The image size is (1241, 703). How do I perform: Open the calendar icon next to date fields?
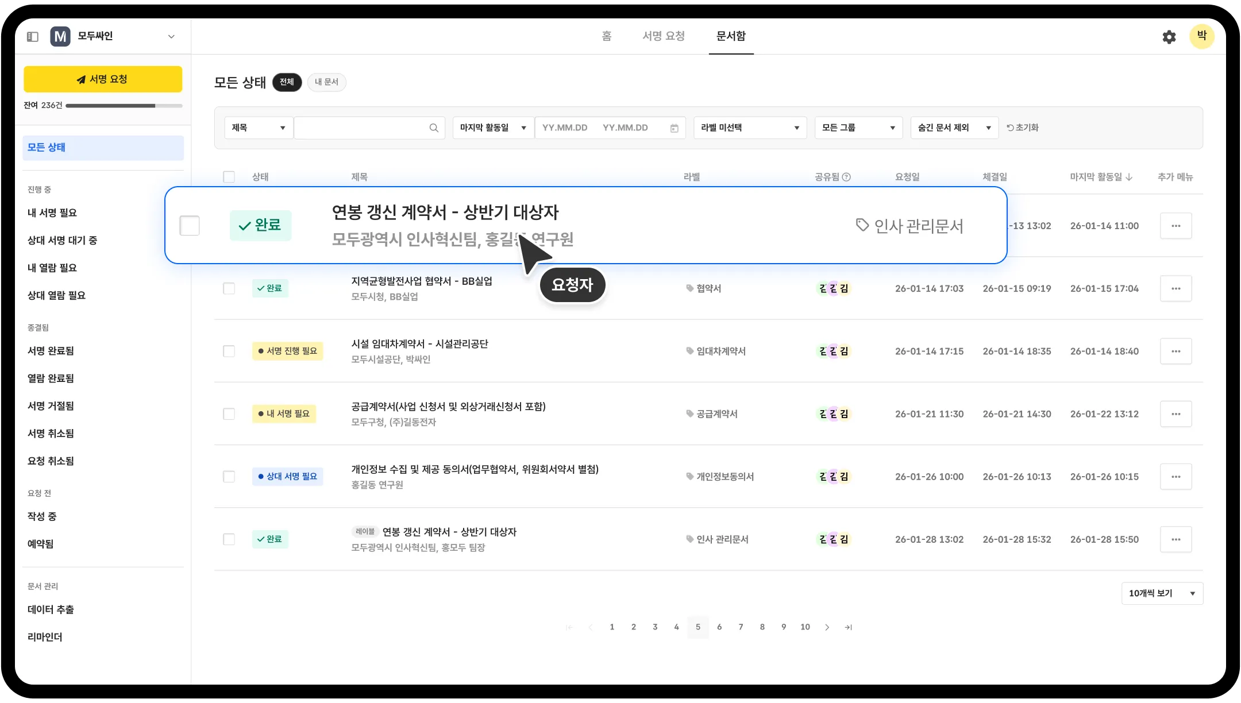tap(674, 128)
